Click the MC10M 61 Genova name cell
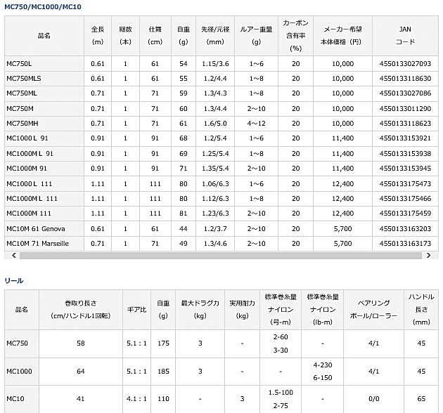The image size is (443, 413). click(44, 229)
